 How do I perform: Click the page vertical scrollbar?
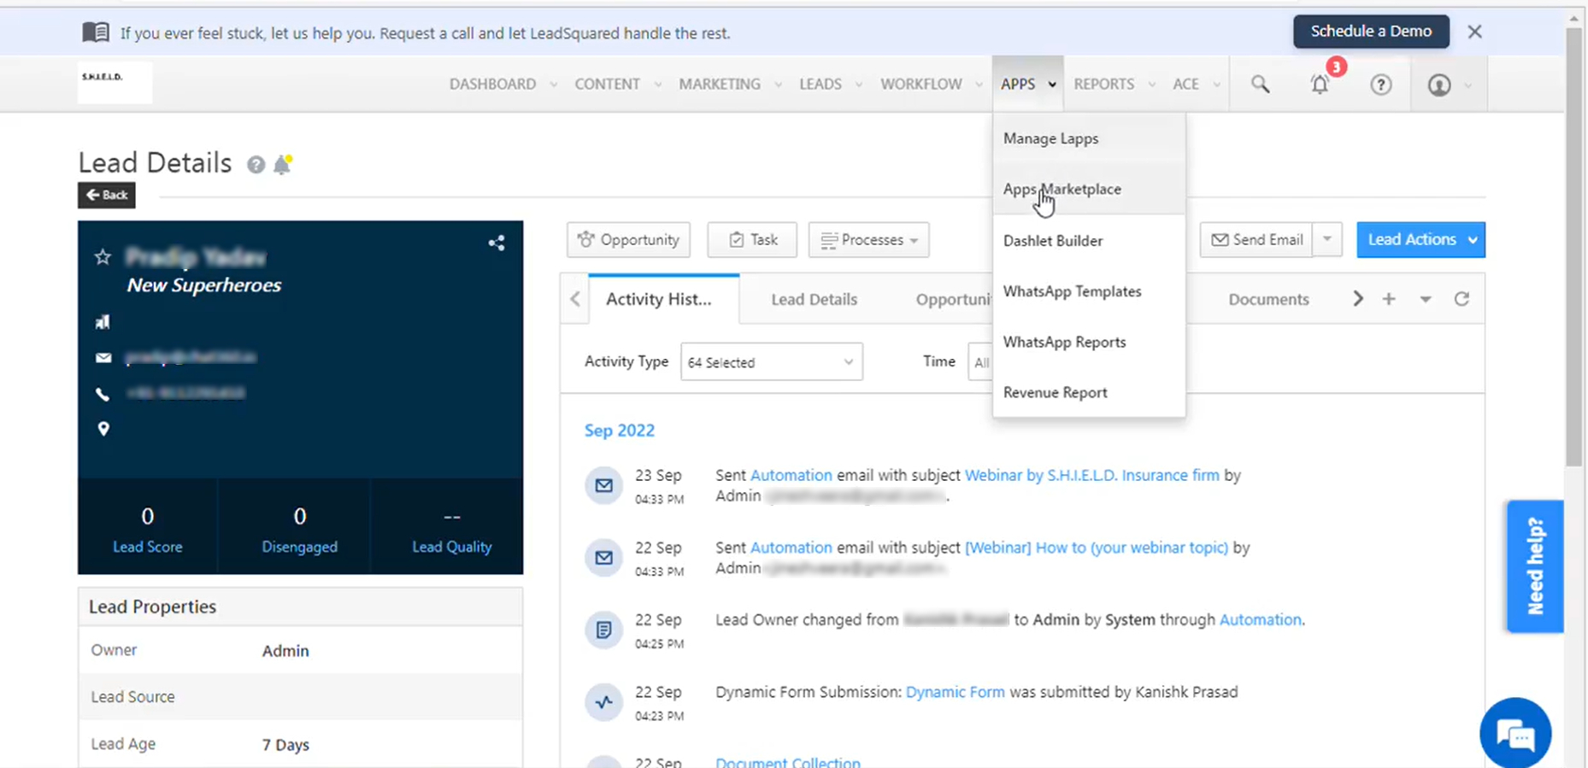coord(1574,248)
